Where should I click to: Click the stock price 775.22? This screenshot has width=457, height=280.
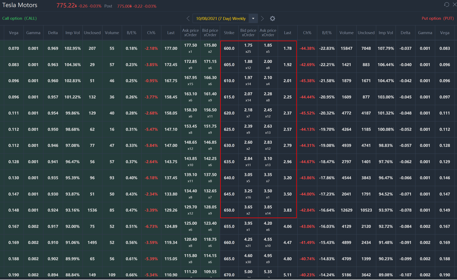pyautogui.click(x=66, y=6)
